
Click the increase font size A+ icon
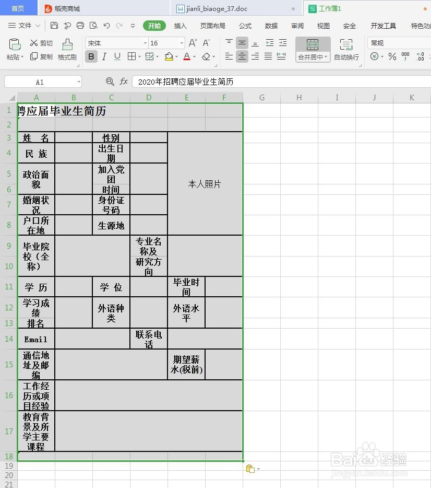(193, 43)
